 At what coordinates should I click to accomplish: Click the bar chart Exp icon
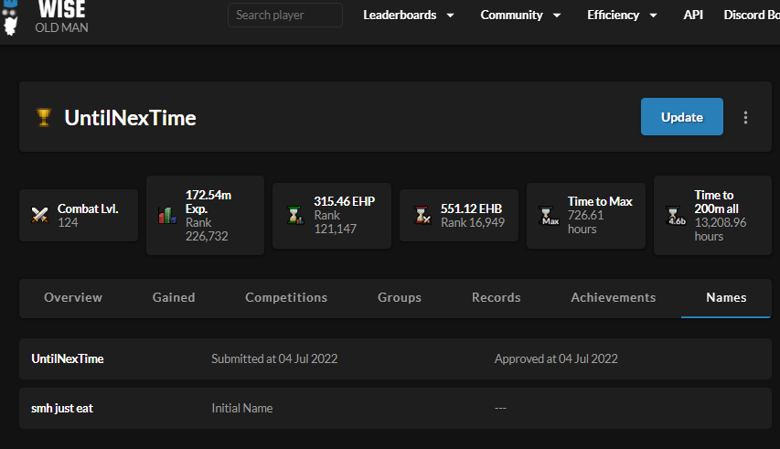167,215
